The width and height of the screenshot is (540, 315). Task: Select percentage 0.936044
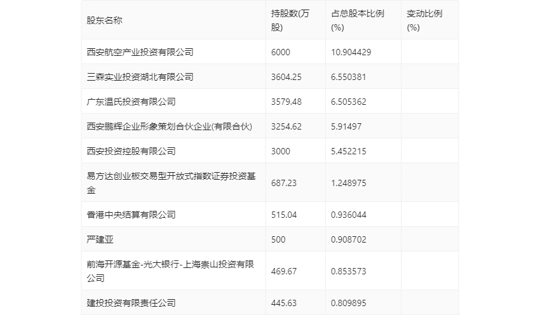click(x=349, y=215)
